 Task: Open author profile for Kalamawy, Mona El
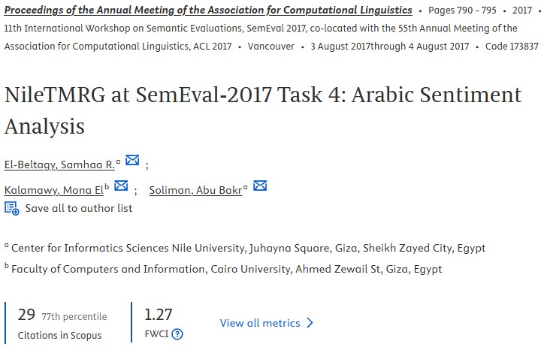coord(54,190)
